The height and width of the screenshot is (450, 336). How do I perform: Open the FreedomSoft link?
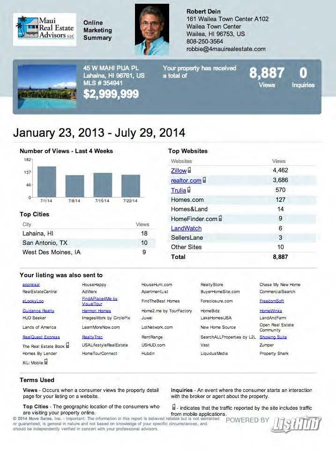coord(272,301)
